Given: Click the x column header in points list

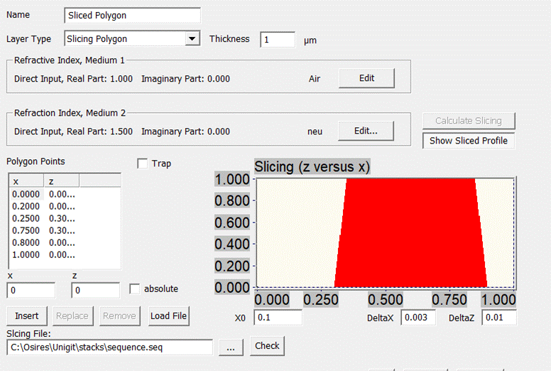Looking at the screenshot, I should coord(26,182).
